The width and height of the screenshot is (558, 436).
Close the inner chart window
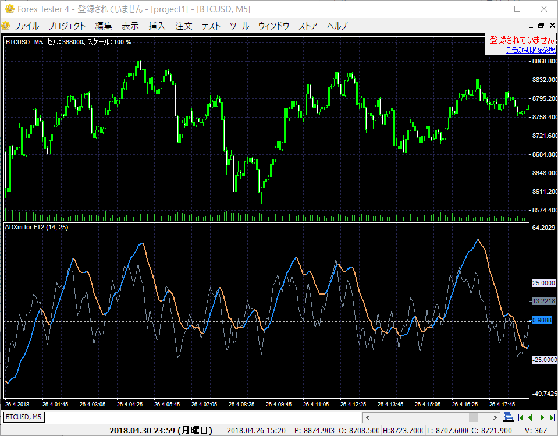[x=552, y=26]
